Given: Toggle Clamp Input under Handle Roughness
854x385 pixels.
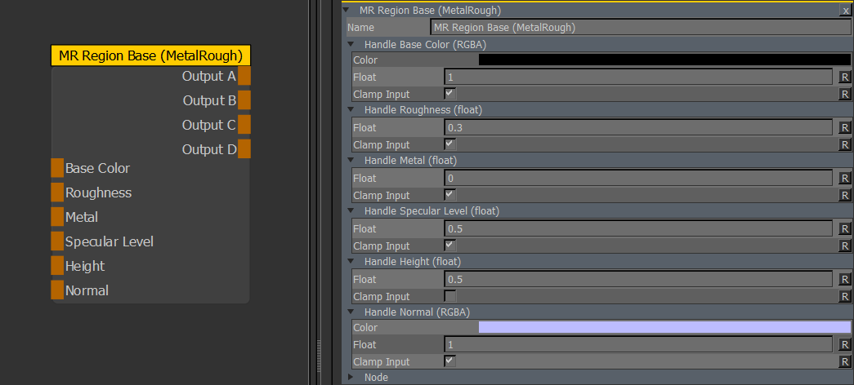Looking at the screenshot, I should (449, 144).
